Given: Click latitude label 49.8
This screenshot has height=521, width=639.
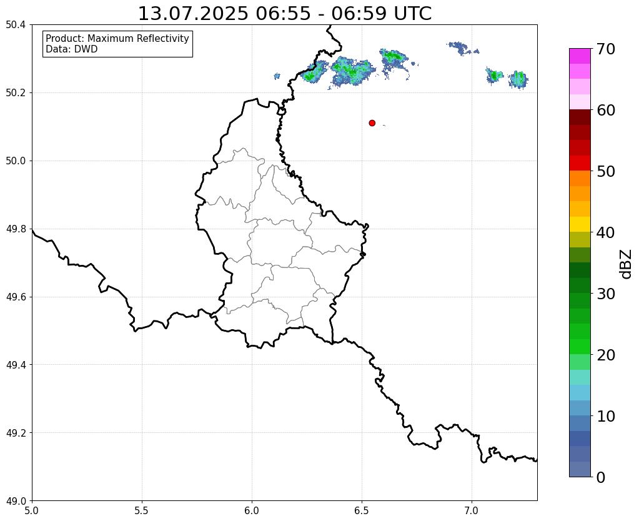Looking at the screenshot, I should 16,229.
